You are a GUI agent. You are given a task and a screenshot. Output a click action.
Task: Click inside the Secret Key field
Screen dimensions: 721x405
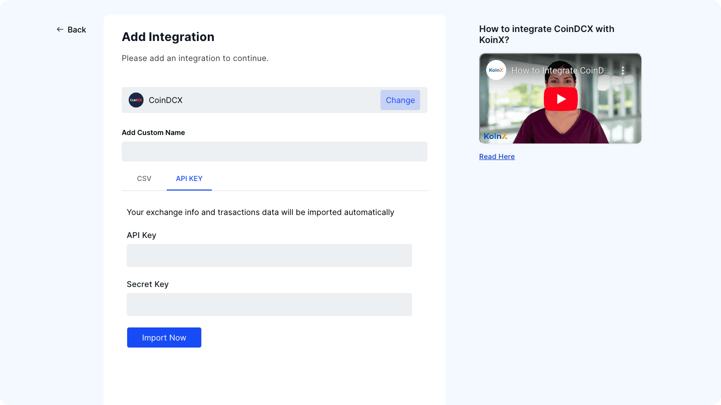(269, 304)
